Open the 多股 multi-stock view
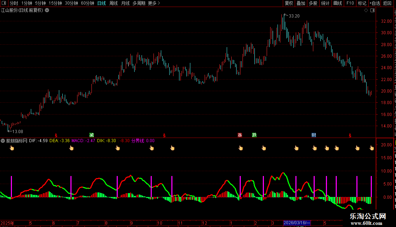 (x=313, y=3)
